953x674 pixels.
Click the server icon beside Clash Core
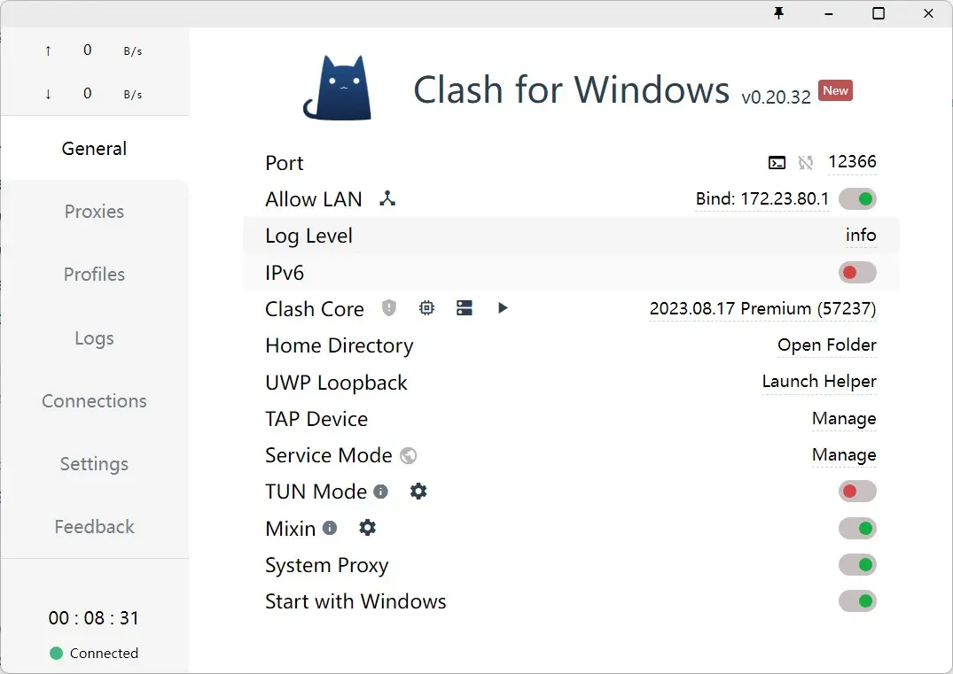click(x=465, y=308)
